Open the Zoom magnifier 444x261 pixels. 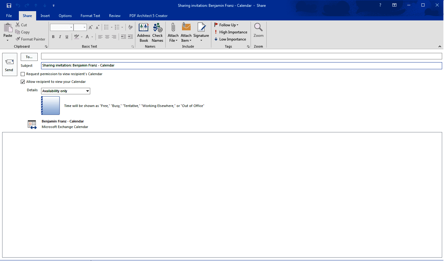259,30
